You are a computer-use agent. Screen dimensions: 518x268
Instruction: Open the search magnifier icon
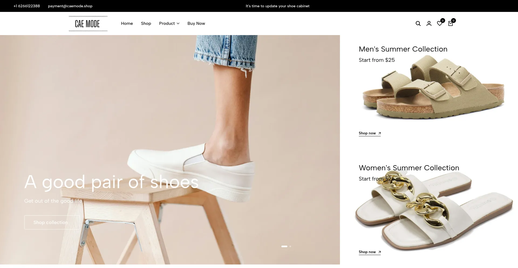418,23
